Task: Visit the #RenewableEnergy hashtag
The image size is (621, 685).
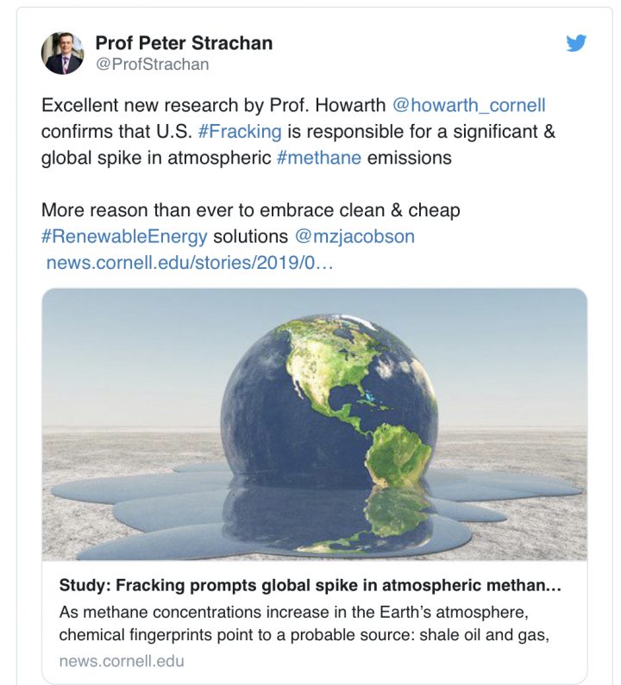Action: [124, 238]
